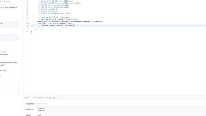The image size is (206, 116).
Task: Open the Debugger tab
Action: (49, 98)
